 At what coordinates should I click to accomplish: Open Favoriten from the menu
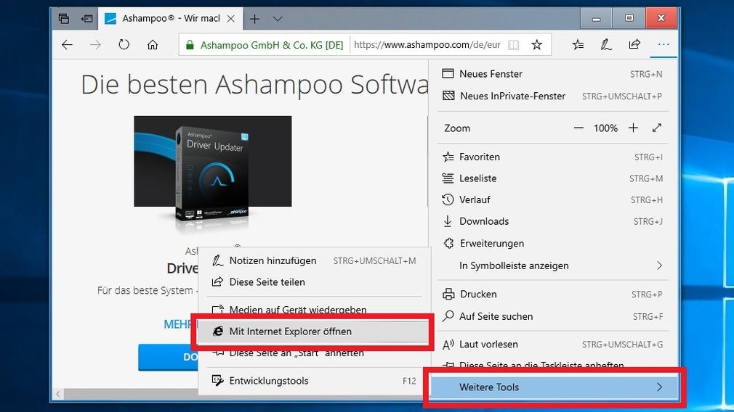click(x=552, y=157)
